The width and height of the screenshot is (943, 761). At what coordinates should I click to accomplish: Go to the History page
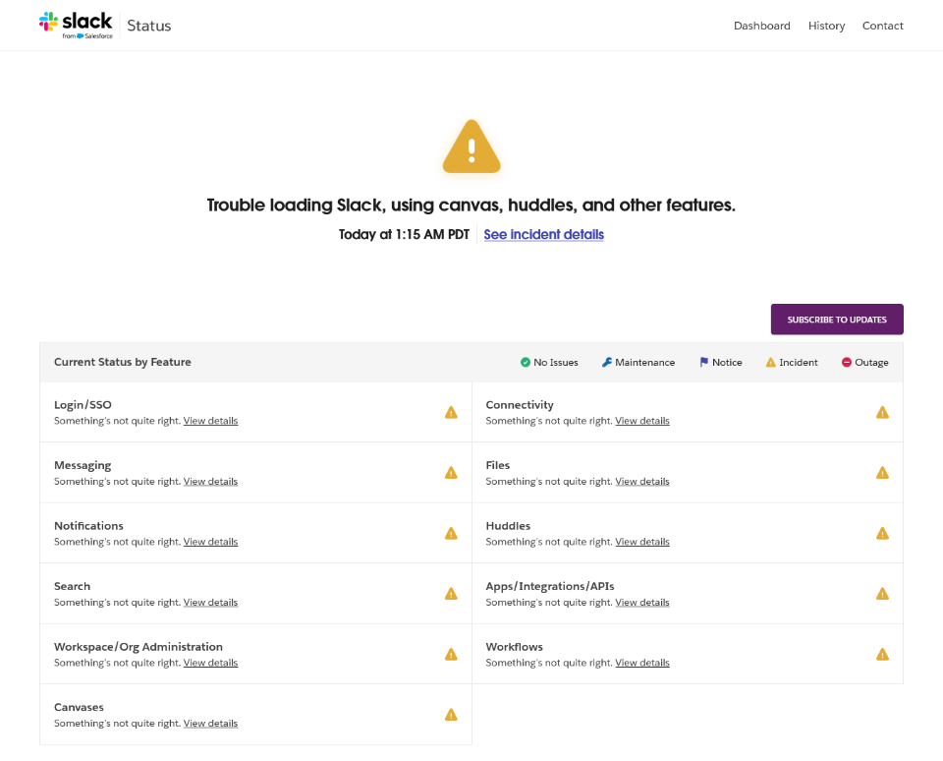(826, 26)
